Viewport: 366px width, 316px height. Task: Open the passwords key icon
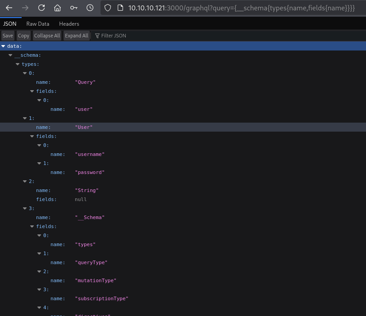tap(73, 8)
